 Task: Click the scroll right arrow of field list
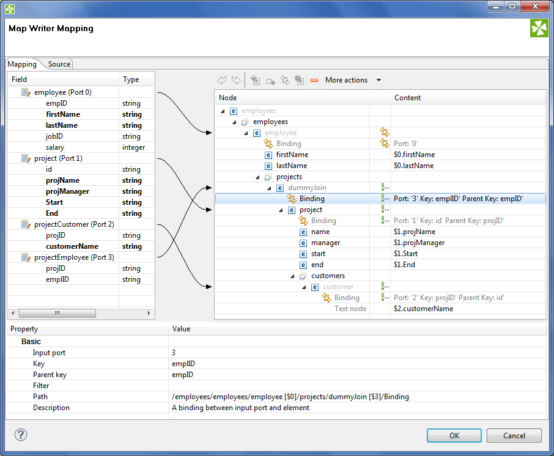149,313
